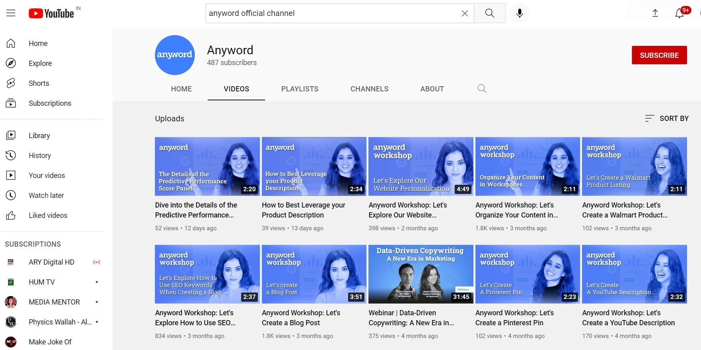
Task: Click the Explore compass icon
Action: pyautogui.click(x=11, y=63)
